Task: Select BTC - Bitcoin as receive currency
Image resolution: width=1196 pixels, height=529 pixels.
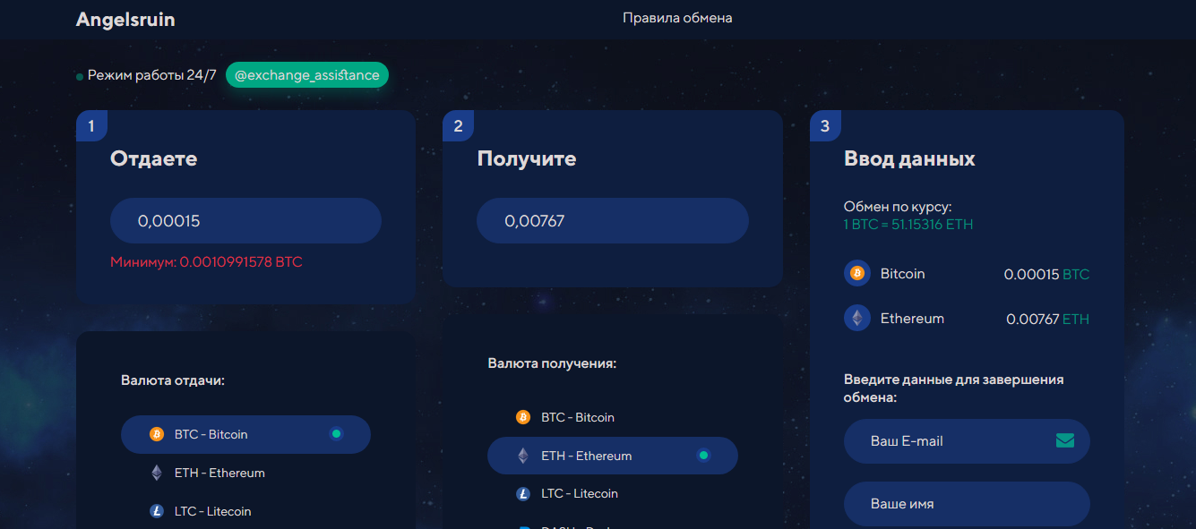Action: click(612, 417)
